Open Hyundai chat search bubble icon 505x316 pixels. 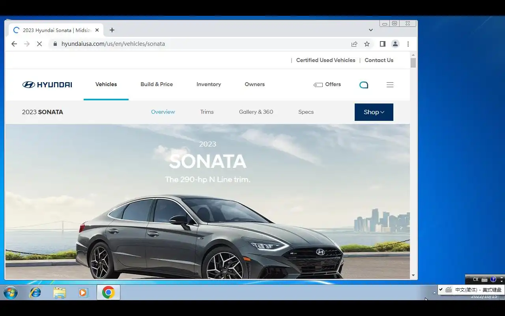[x=364, y=85]
